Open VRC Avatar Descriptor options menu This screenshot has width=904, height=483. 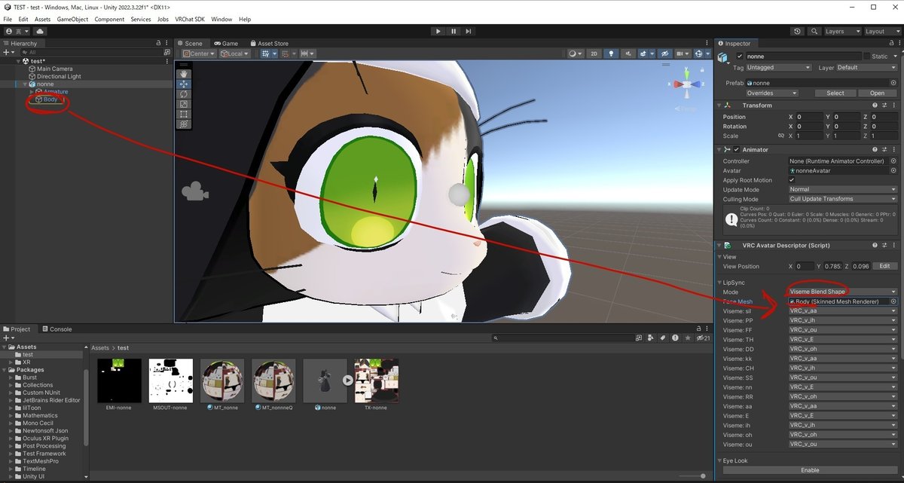893,246
